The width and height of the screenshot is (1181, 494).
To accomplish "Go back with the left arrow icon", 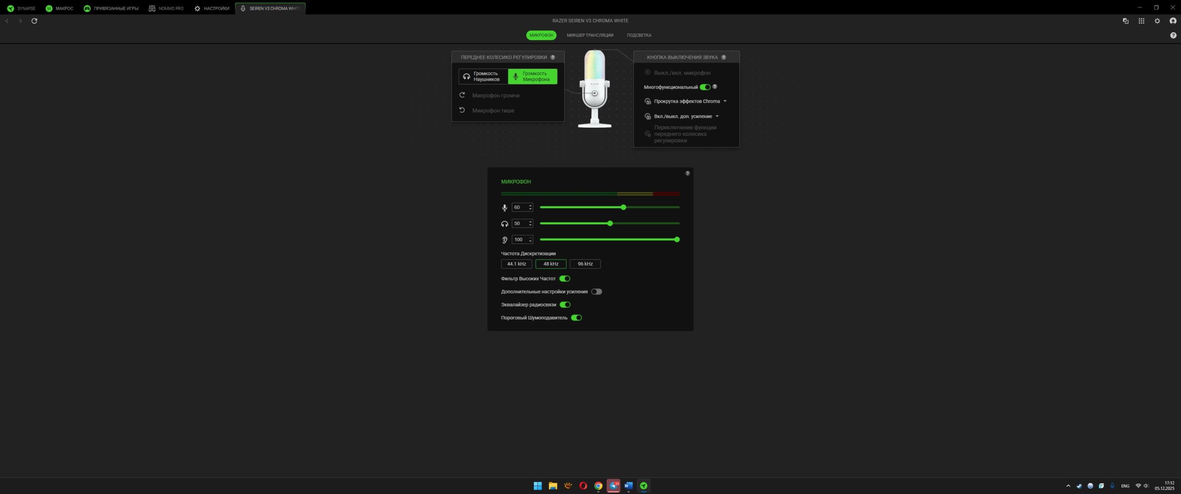I will tap(7, 21).
